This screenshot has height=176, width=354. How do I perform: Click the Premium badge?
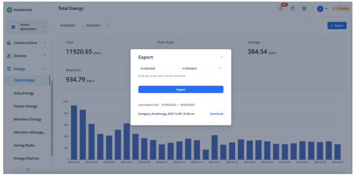(x=341, y=9)
